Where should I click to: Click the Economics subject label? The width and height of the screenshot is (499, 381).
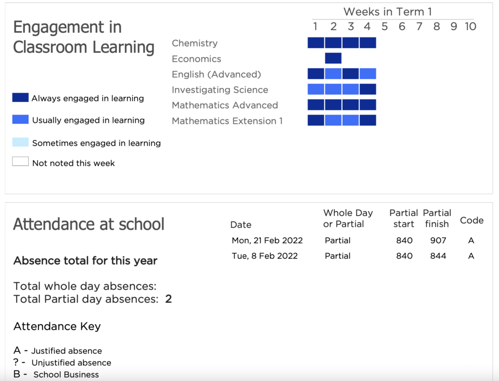point(196,59)
